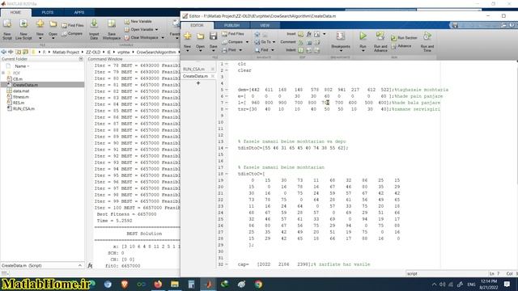The width and height of the screenshot is (518, 291).
Task: Open Firefox from the taskbar
Action: pos(158,284)
